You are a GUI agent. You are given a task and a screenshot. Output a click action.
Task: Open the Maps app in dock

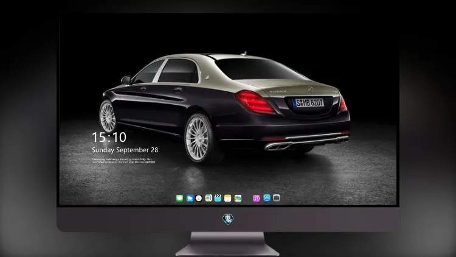point(209,198)
